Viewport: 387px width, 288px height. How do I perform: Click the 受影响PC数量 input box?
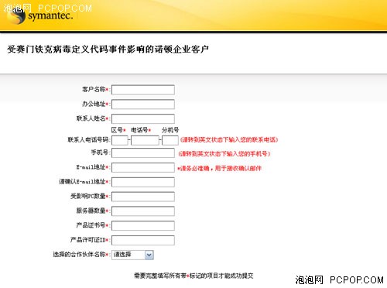click(143, 197)
